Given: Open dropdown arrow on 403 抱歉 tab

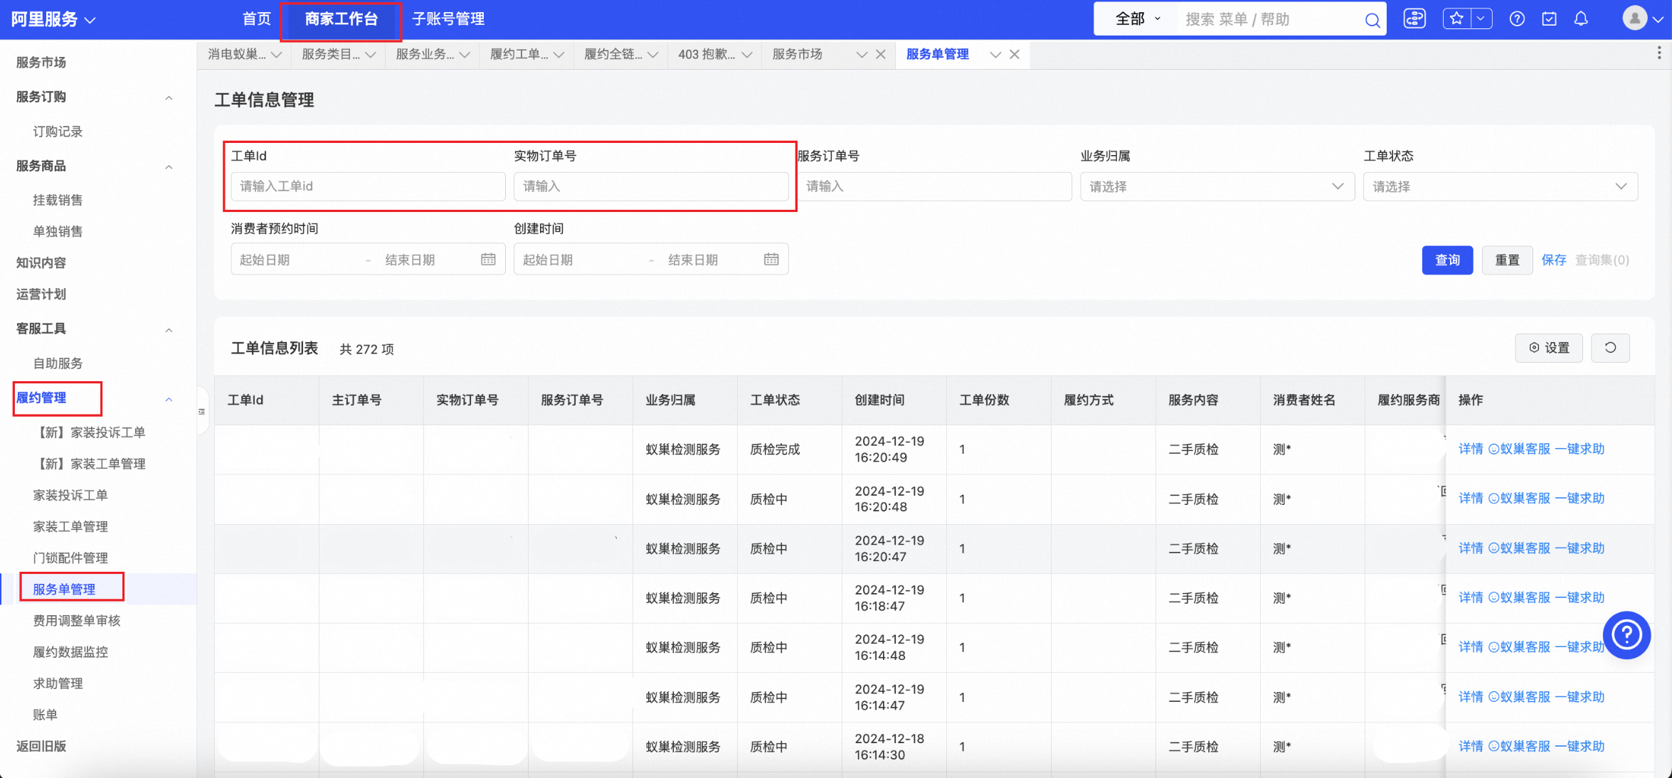Looking at the screenshot, I should pyautogui.click(x=747, y=55).
